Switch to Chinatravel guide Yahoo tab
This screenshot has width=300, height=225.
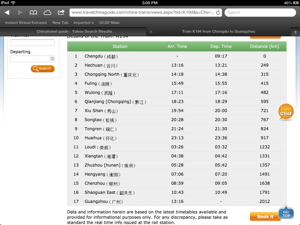point(74,32)
